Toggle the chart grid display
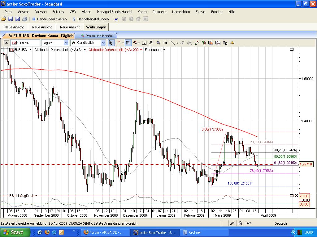The image size is (317, 237). (x=128, y=43)
